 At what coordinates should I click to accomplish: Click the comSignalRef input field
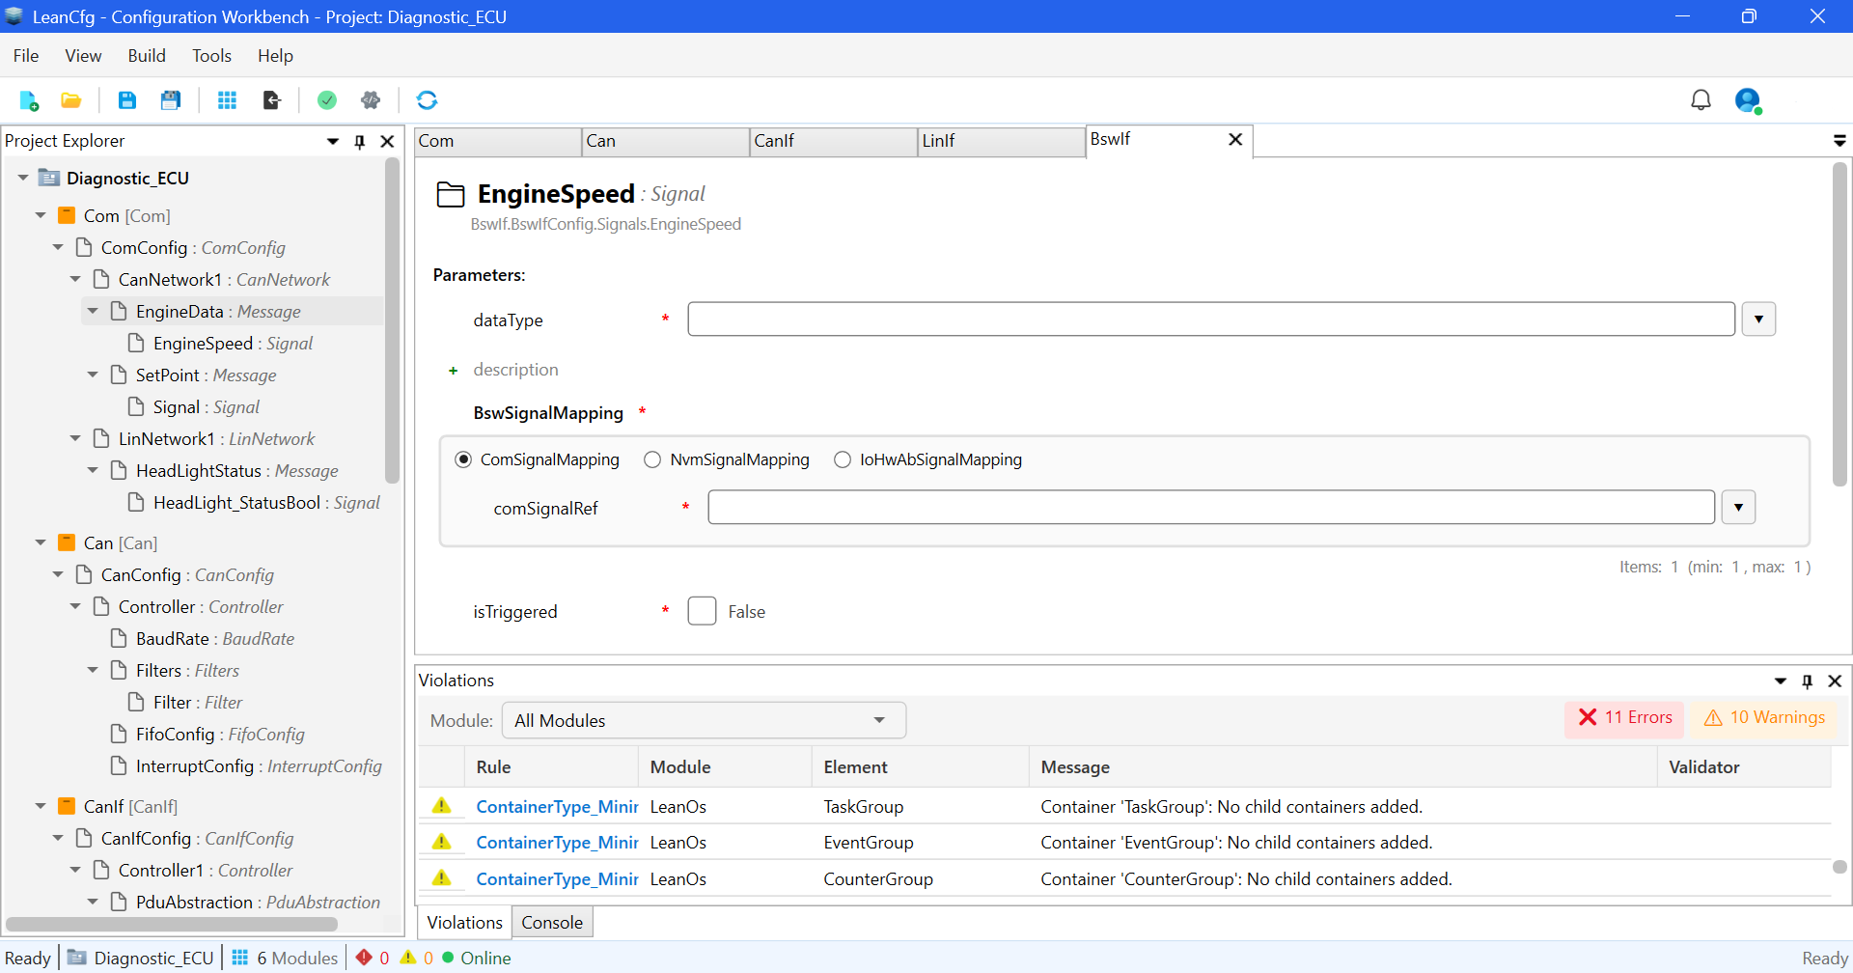pyautogui.click(x=1210, y=508)
